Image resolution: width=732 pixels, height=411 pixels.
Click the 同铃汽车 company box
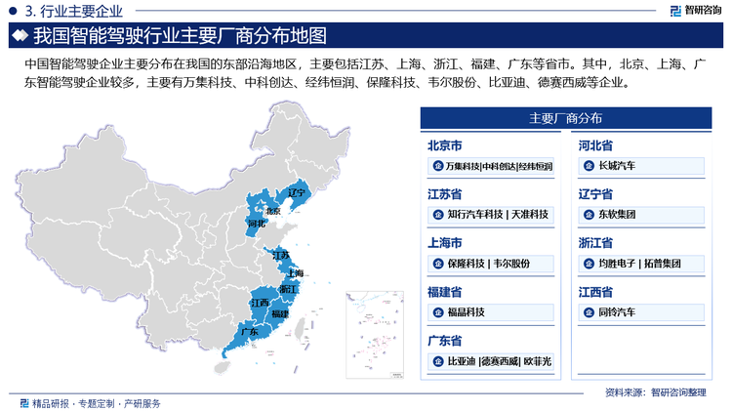point(641,312)
